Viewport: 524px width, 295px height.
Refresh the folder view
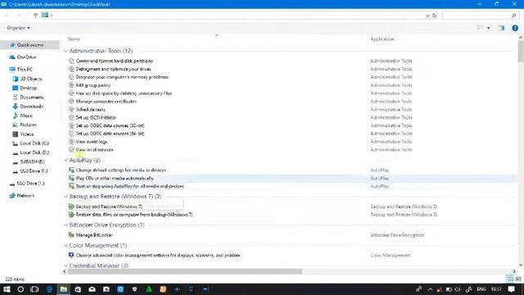tap(434, 16)
